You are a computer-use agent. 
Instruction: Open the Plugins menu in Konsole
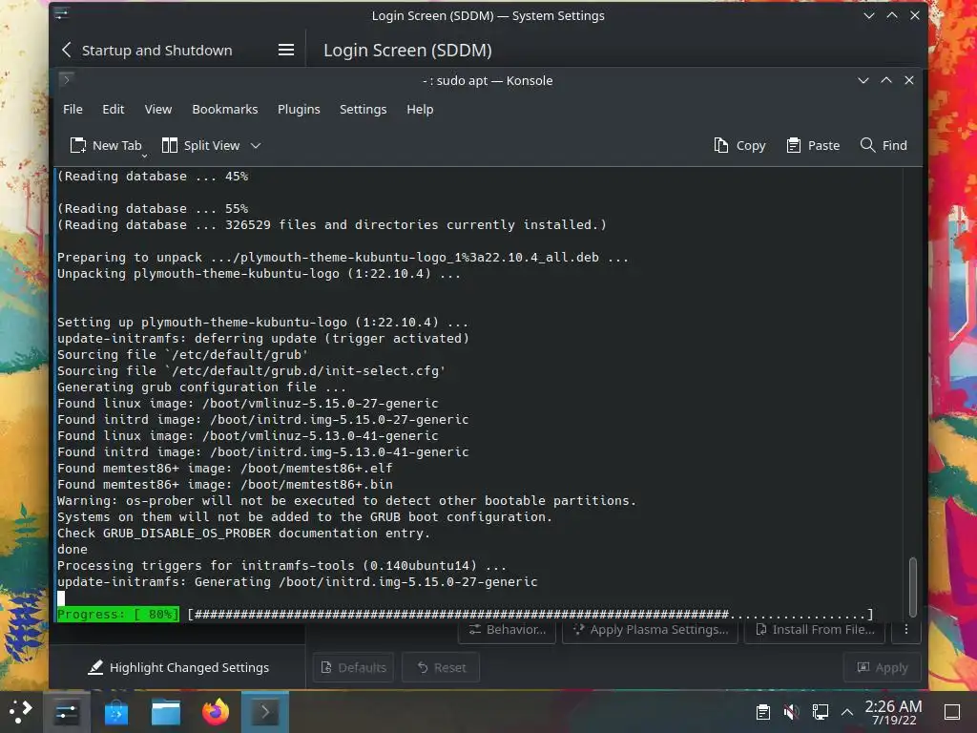click(299, 109)
